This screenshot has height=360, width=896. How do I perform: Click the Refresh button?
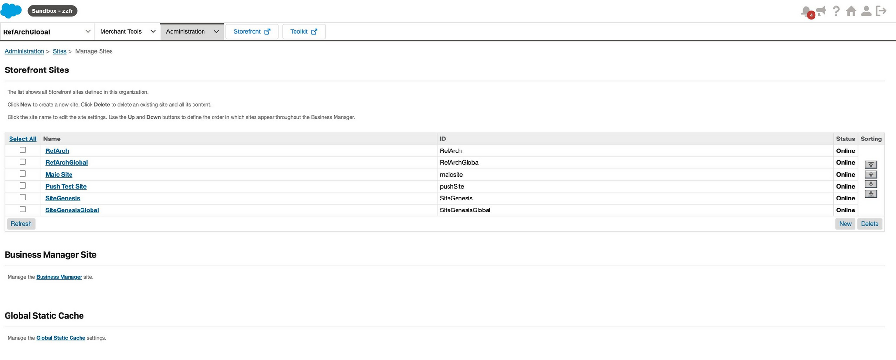point(21,224)
